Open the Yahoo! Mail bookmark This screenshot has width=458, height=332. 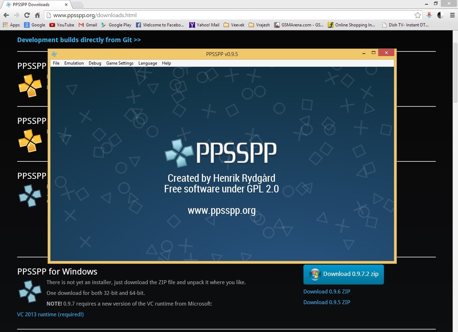[204, 25]
